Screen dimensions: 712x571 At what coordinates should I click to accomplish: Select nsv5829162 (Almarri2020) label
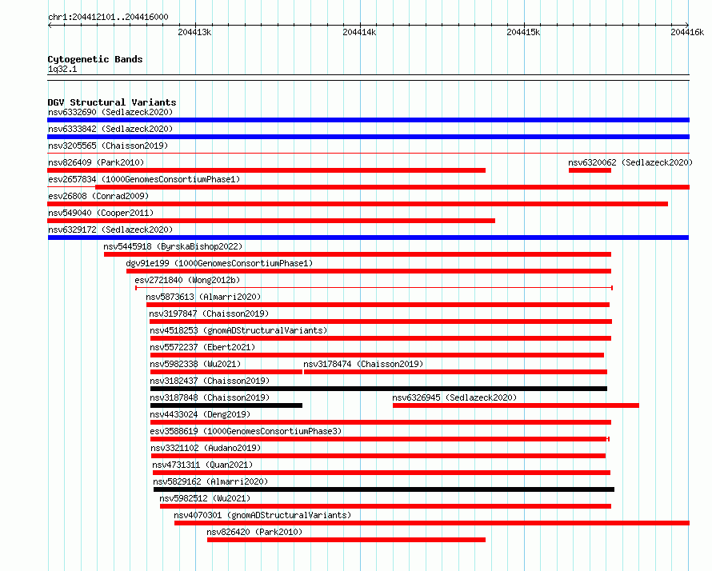tap(210, 481)
